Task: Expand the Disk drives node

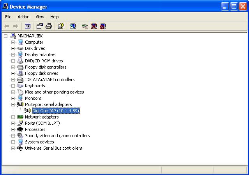Action: point(13,48)
